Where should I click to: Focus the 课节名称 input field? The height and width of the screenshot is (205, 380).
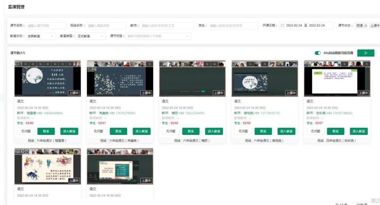[x=46, y=26]
